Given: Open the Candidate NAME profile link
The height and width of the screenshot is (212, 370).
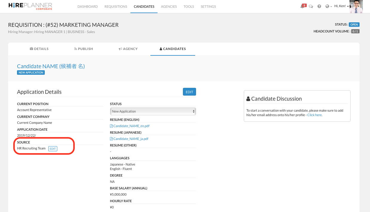Looking at the screenshot, I should tap(51, 66).
